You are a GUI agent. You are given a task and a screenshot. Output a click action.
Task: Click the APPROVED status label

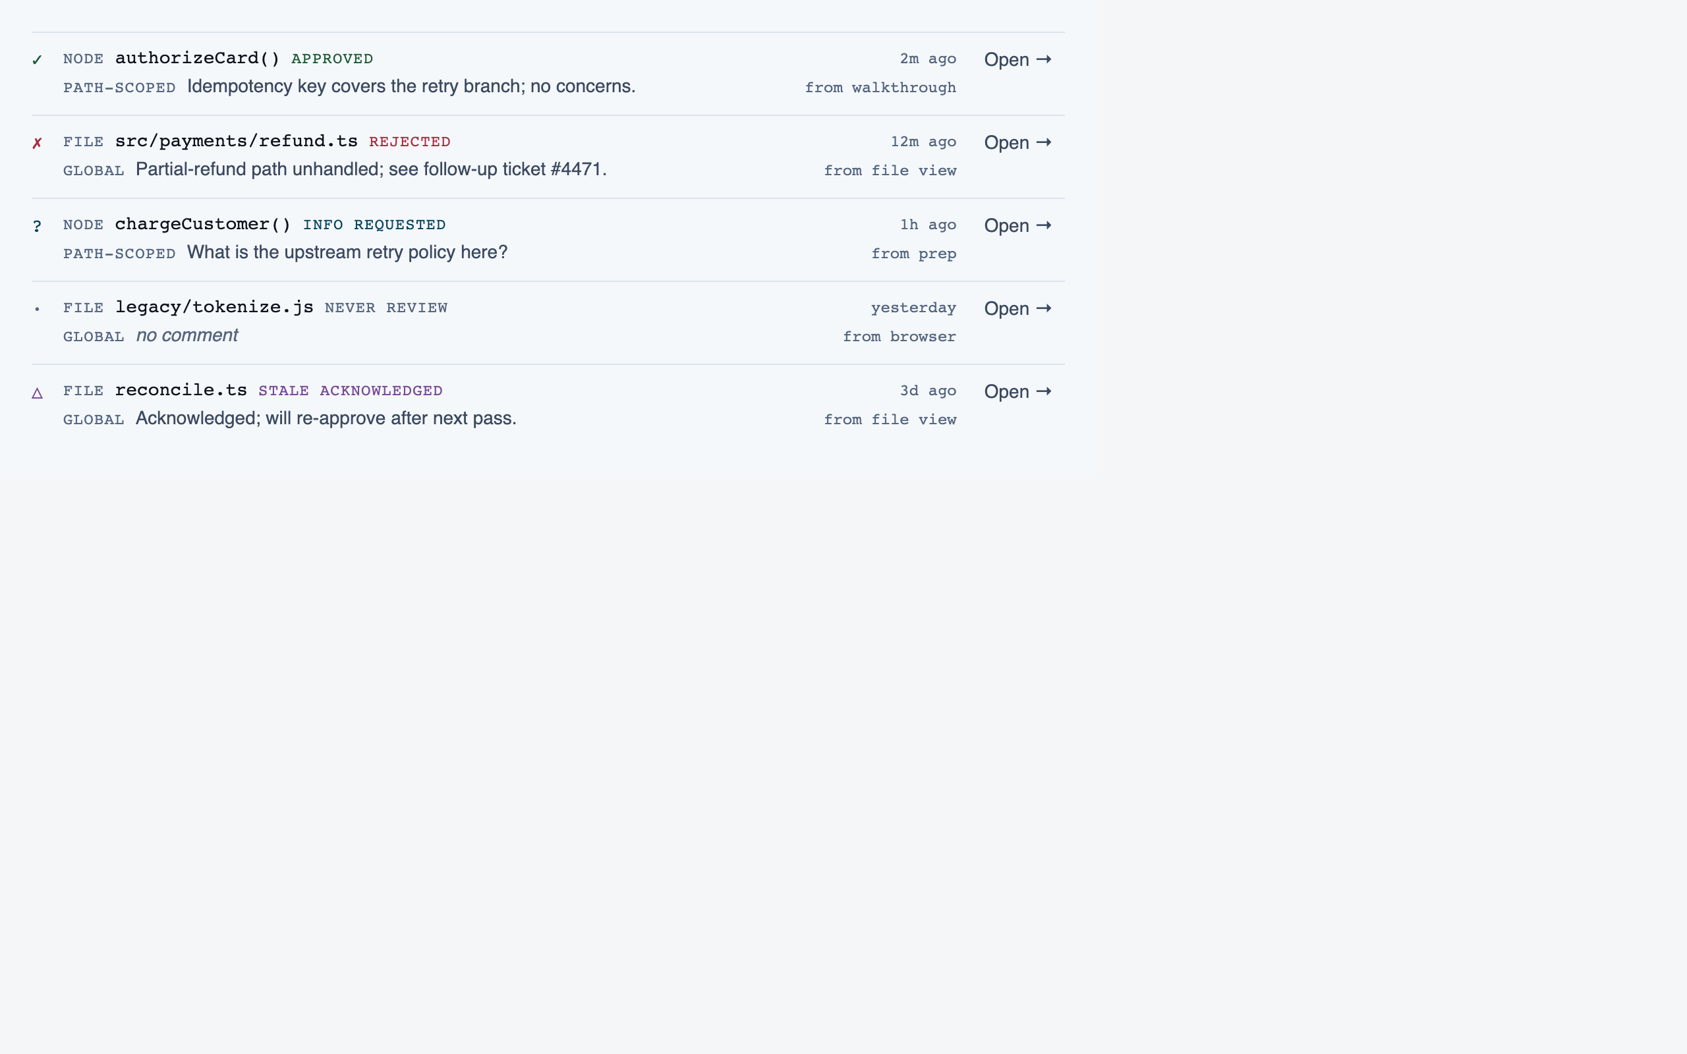(x=332, y=59)
